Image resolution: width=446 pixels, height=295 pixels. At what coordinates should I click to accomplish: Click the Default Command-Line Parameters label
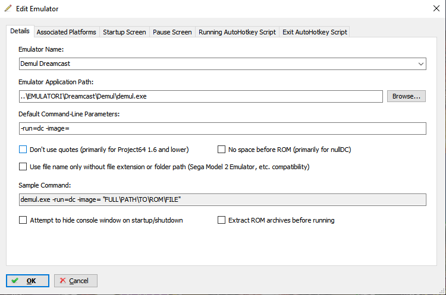[69, 114]
